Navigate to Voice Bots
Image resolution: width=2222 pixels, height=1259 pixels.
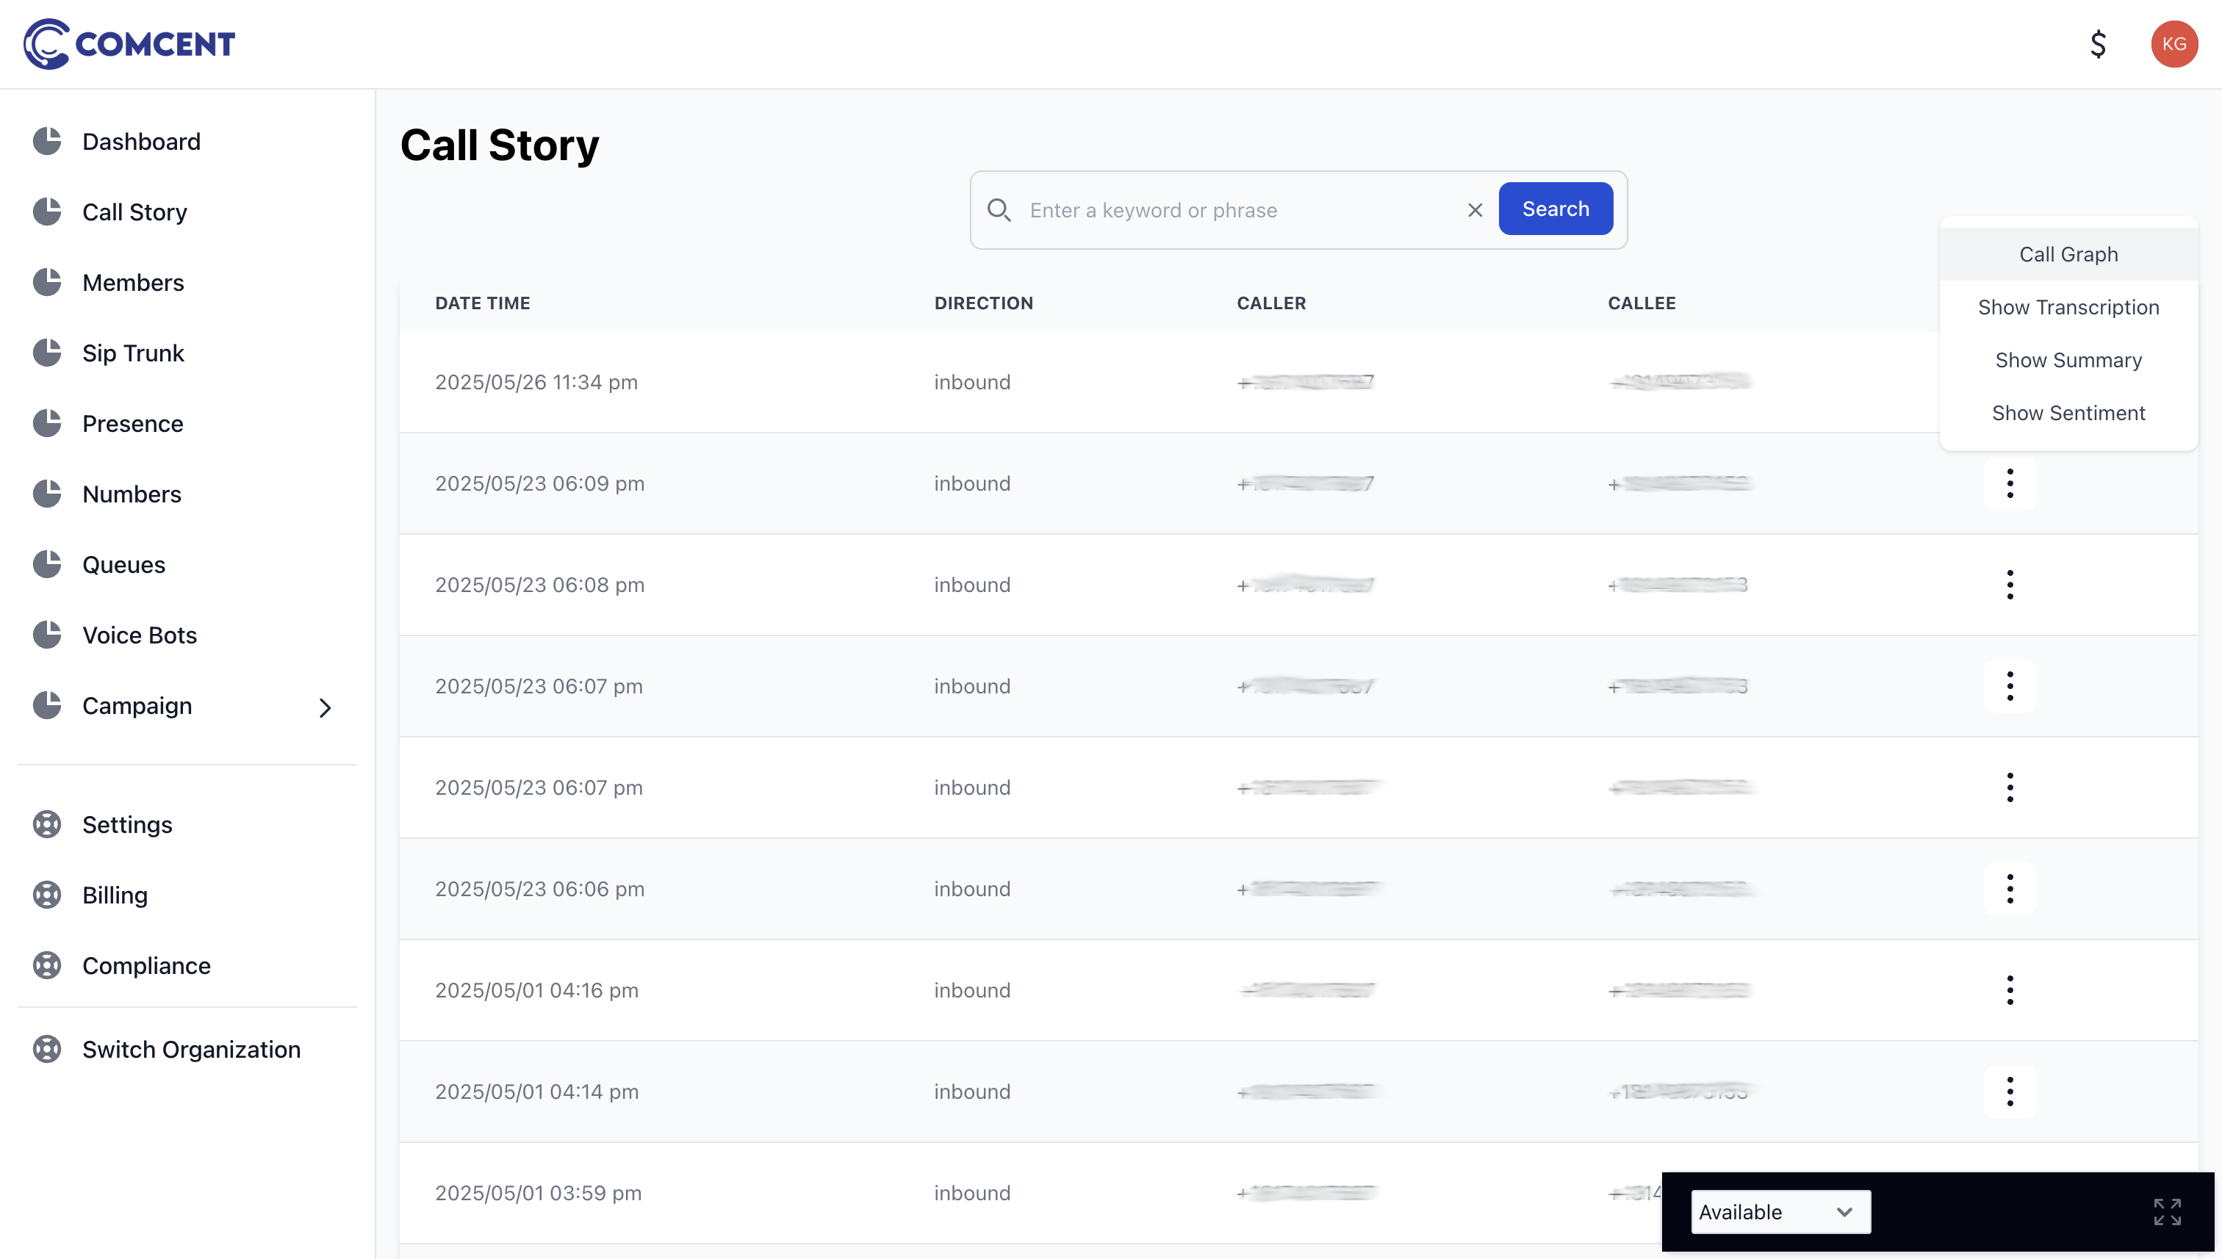140,635
